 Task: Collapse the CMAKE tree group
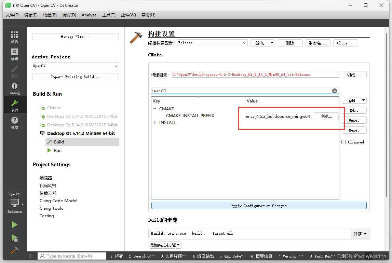(x=155, y=109)
